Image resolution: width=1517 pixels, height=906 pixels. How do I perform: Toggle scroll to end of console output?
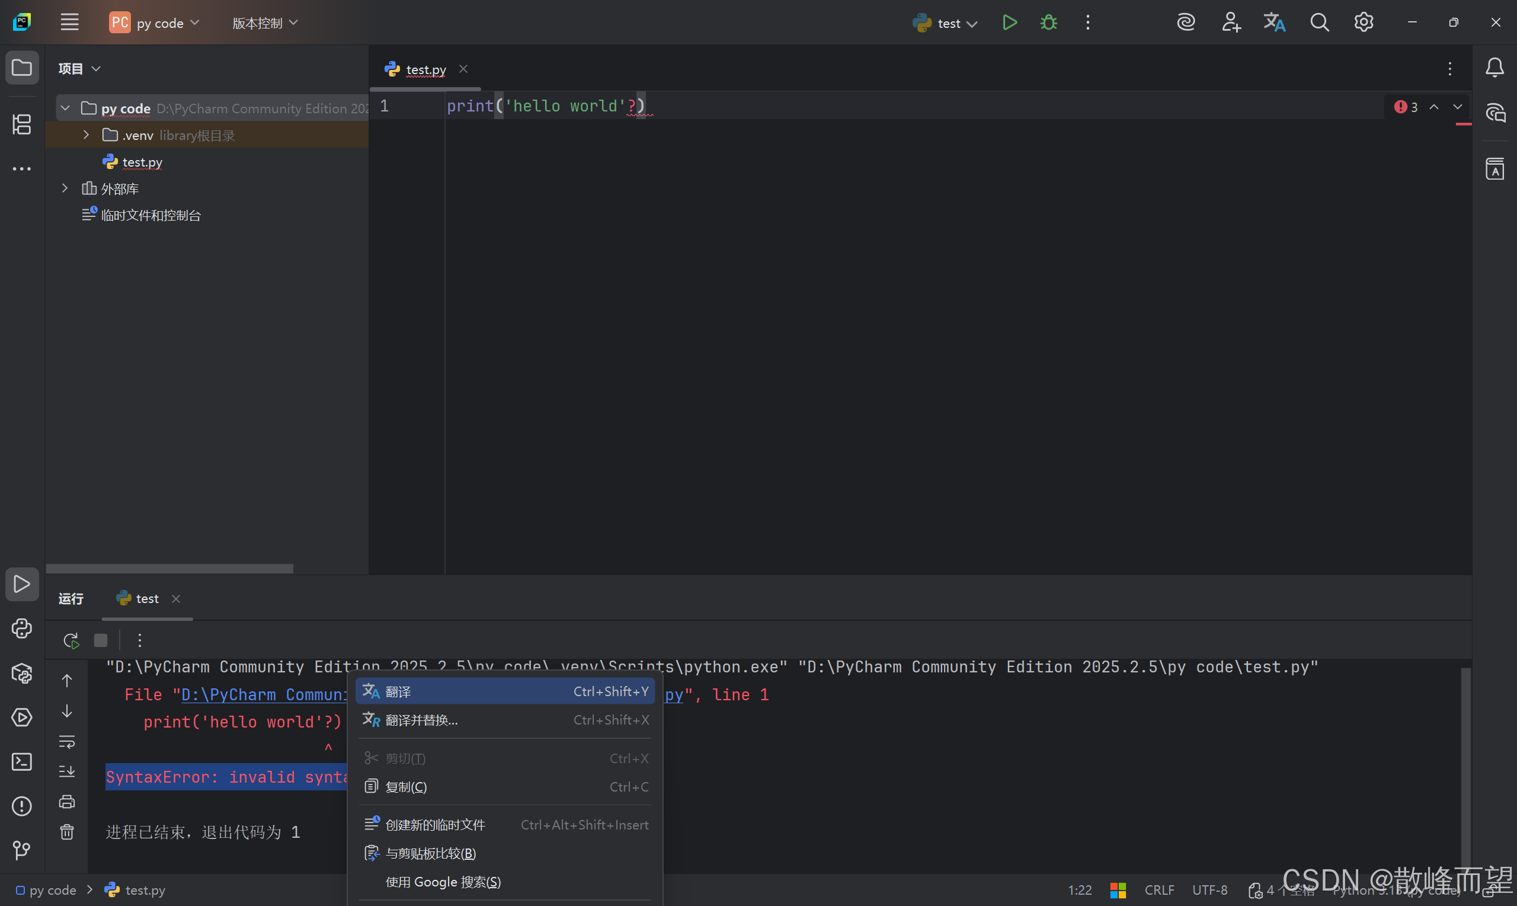tap(66, 771)
